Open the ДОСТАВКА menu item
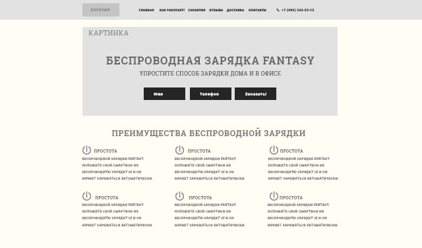Image resolution: width=422 pixels, height=248 pixels. (235, 11)
